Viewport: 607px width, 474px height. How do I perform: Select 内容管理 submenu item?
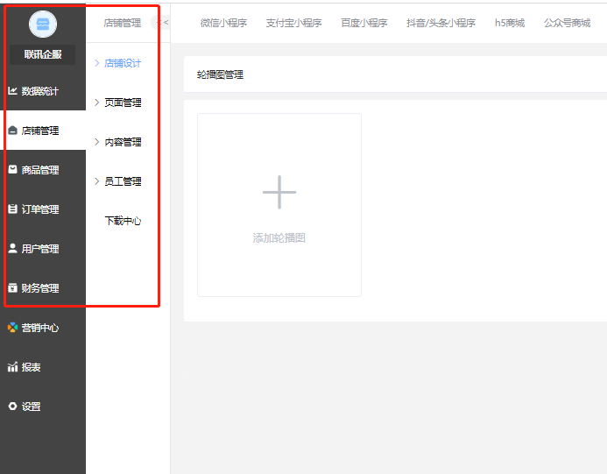123,142
